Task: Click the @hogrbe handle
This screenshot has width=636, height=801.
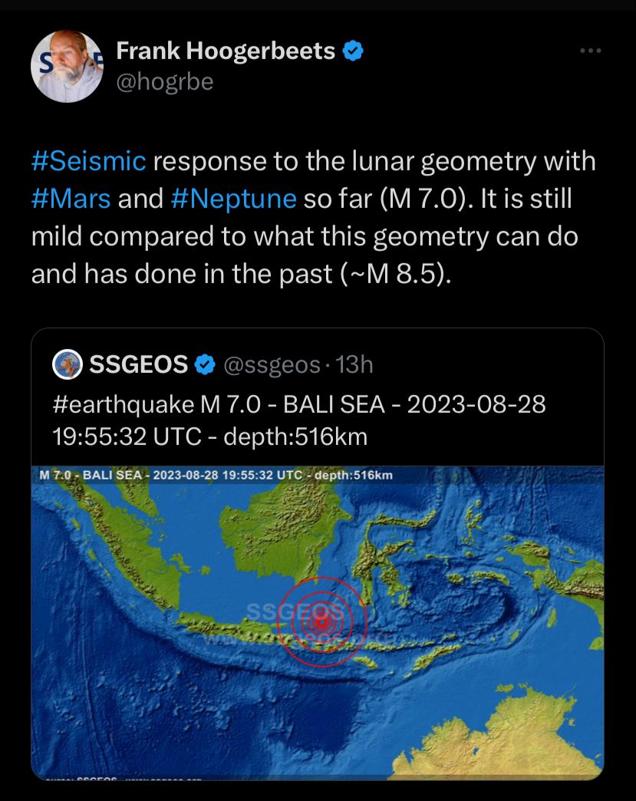Action: 164,81
